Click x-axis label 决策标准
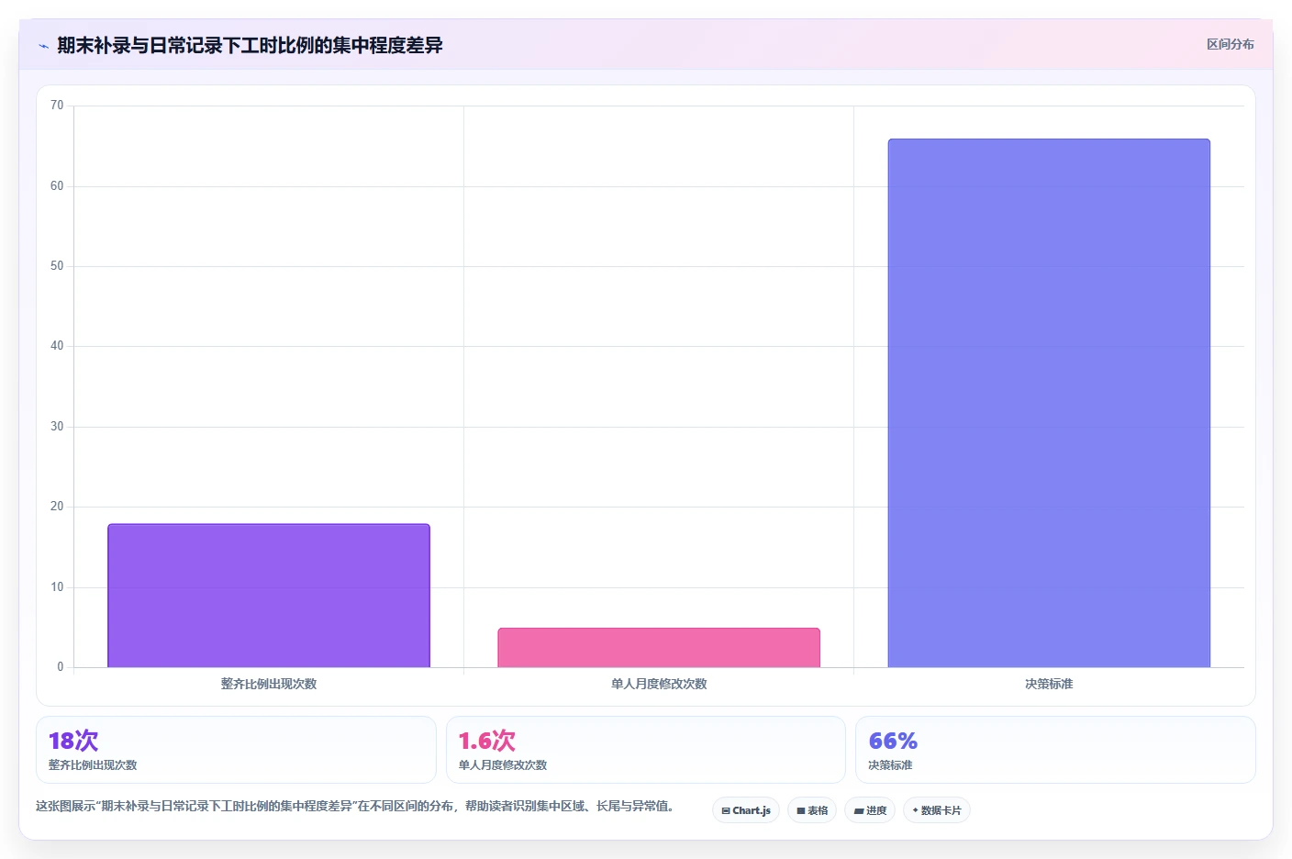1292x859 pixels. point(1049,684)
